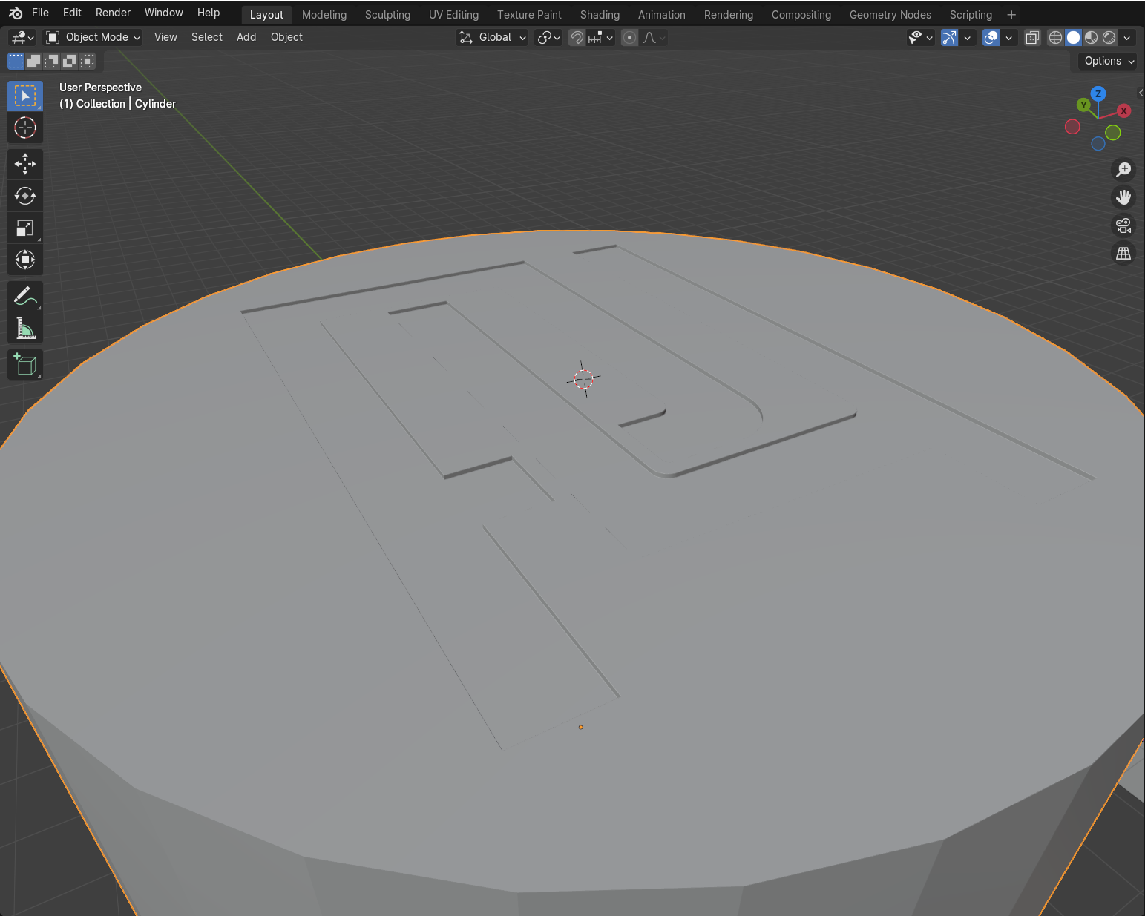Image resolution: width=1145 pixels, height=916 pixels.
Task: Switch to material preview shading
Action: click(x=1091, y=37)
